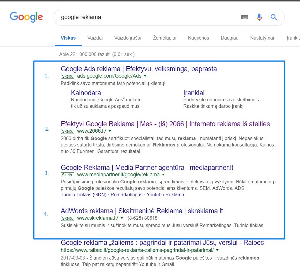Open the Raibec 'Google reklama žaliems' result
The image size is (300, 273).
[x=162, y=243]
